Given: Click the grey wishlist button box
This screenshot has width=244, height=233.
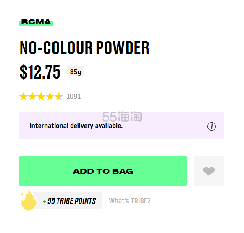Looking at the screenshot, I should click(x=209, y=171).
